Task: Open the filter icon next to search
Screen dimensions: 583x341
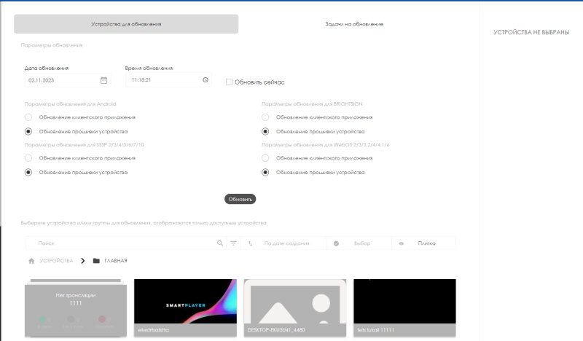Action: coord(233,243)
